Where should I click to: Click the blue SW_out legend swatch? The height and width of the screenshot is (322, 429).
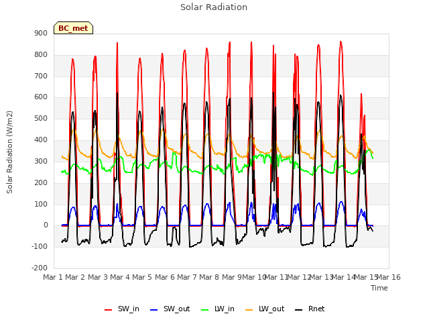154,310
